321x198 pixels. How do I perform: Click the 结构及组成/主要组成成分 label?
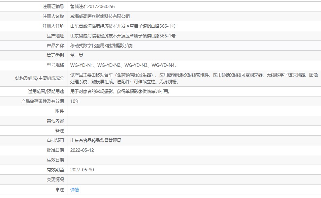coord(39,78)
